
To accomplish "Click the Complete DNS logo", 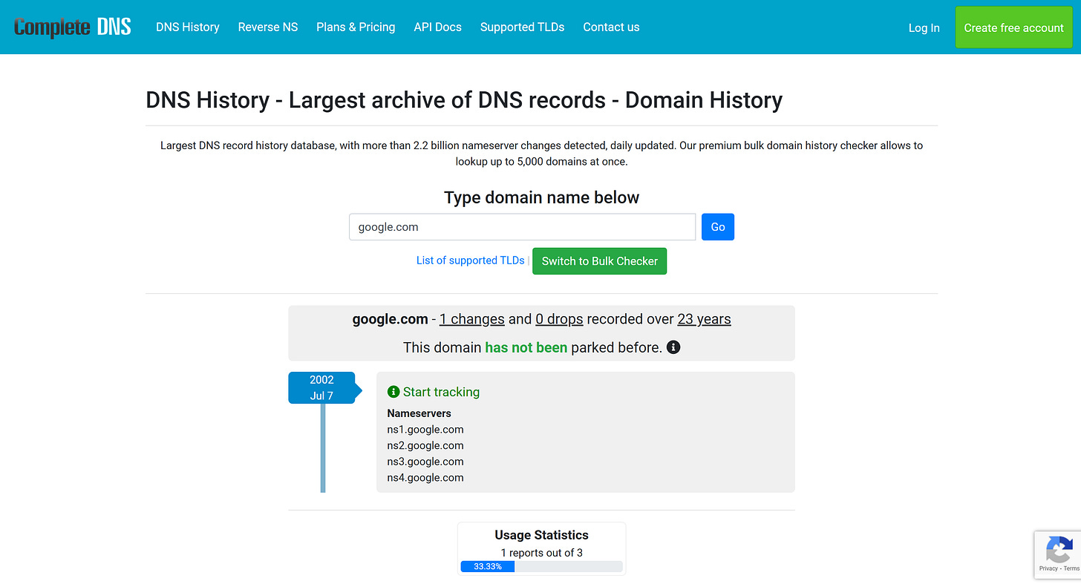I will click(x=72, y=27).
